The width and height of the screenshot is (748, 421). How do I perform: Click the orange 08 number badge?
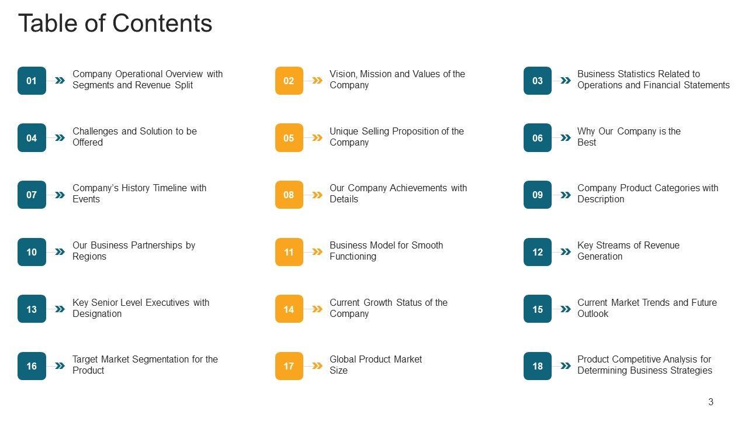tap(289, 195)
